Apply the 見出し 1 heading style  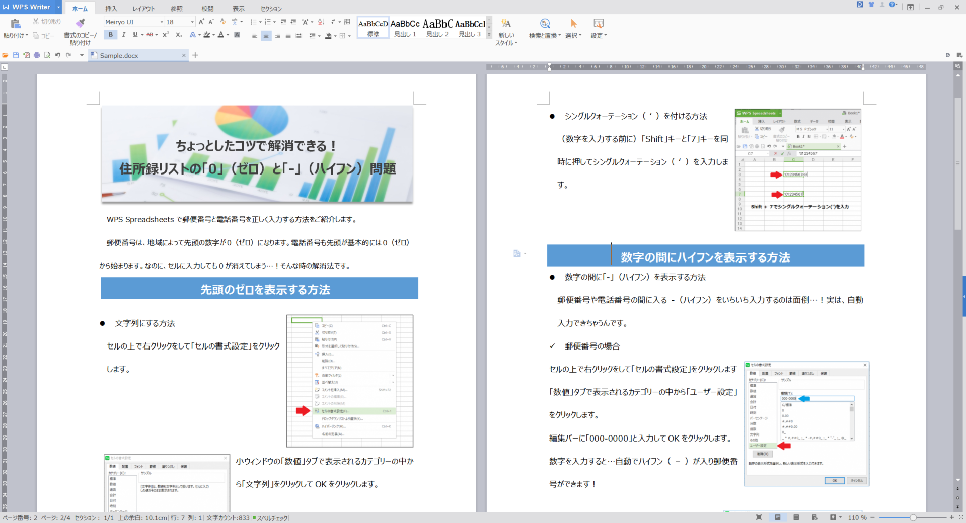pyautogui.click(x=405, y=28)
